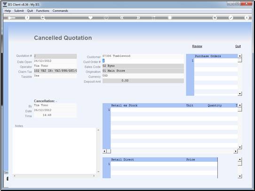255x191 pixels.
Task: Click the round X icon in toolbar
Action: [x=247, y=18]
